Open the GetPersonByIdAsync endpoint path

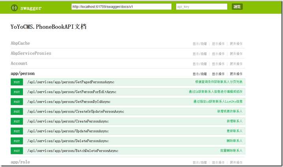[69, 101]
